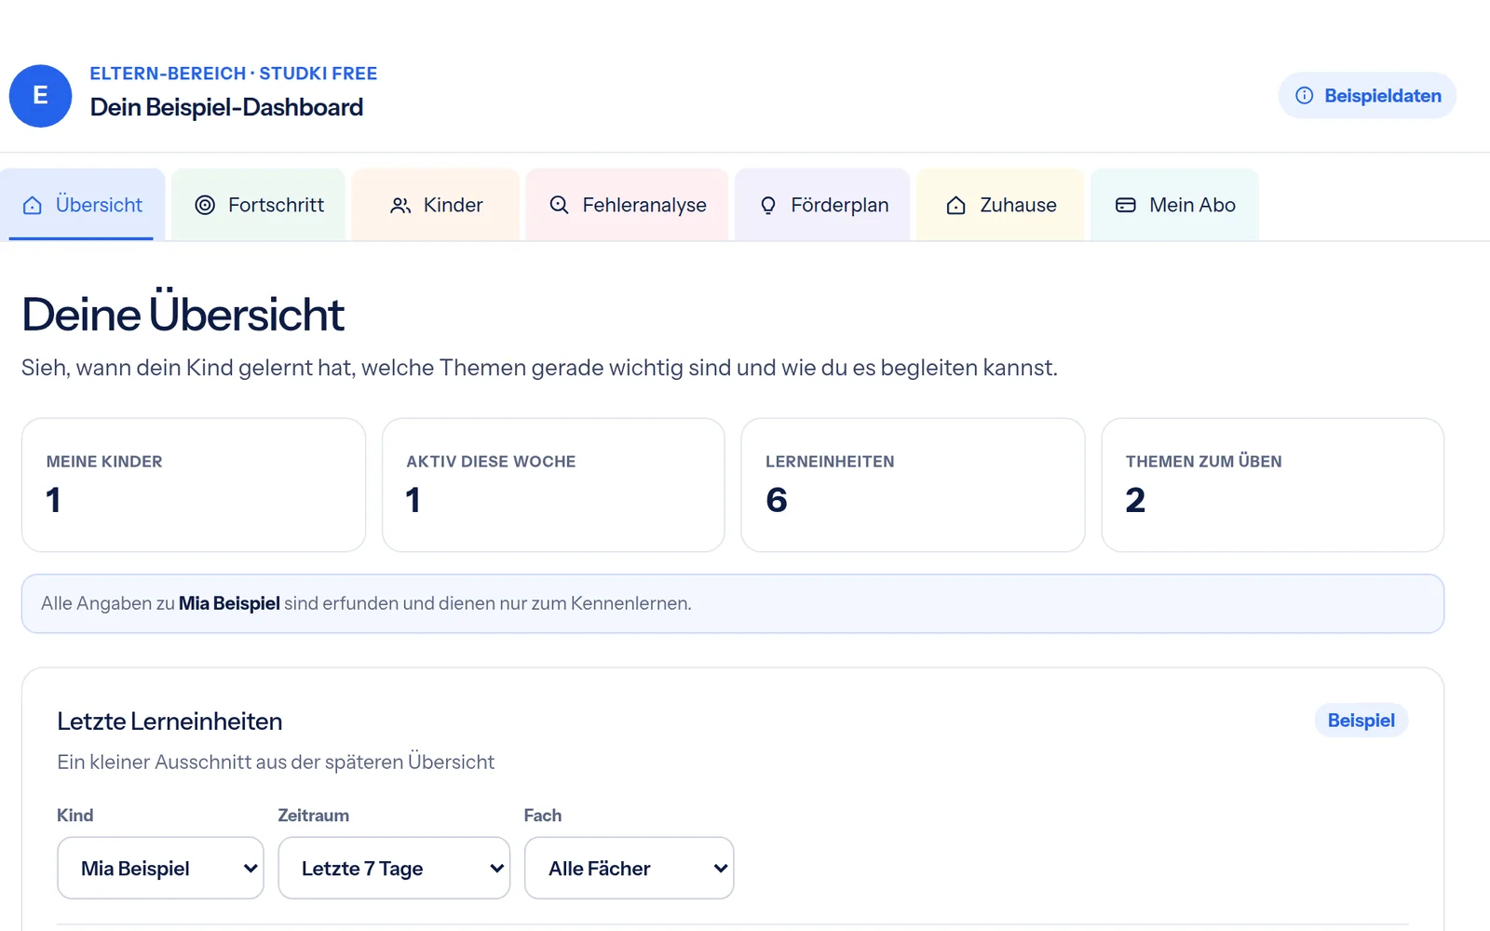The width and height of the screenshot is (1490, 931).
Task: Click the Beispiel badge in Letzte Lerneinheiten
Action: pyautogui.click(x=1361, y=721)
